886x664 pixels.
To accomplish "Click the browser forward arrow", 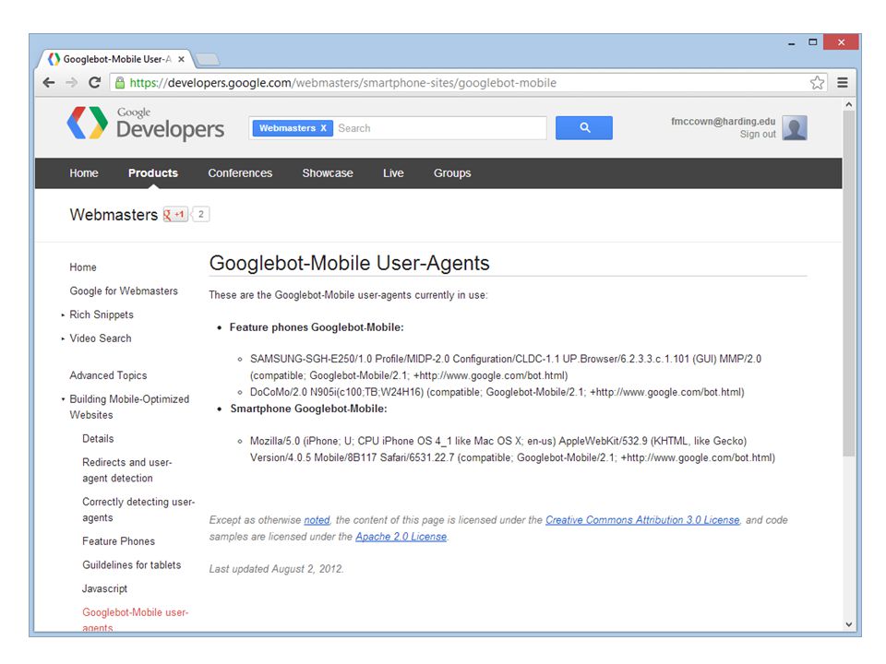I will (71, 83).
